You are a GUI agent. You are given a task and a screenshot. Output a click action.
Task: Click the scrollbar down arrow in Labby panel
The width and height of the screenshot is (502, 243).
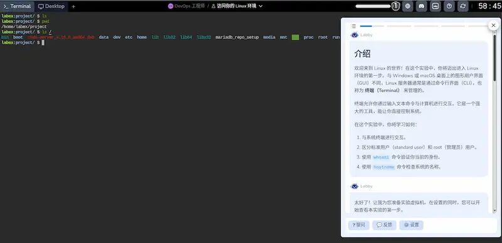point(494,210)
